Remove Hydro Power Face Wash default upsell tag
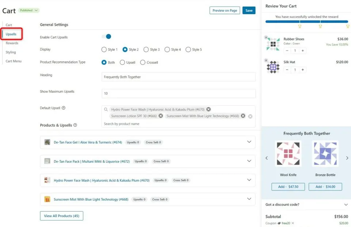 (208, 109)
